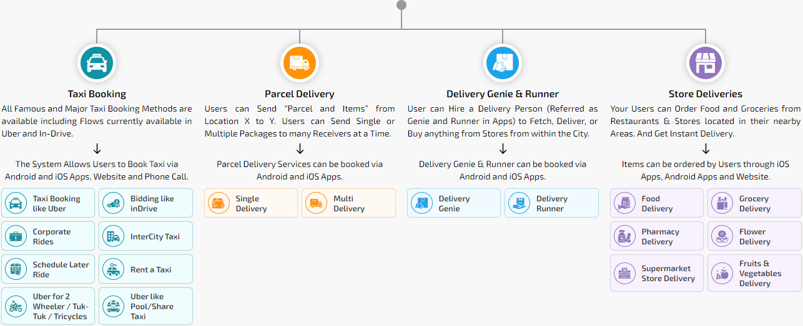Open the Delivery Genie option
The image size is (803, 326).
454,203
